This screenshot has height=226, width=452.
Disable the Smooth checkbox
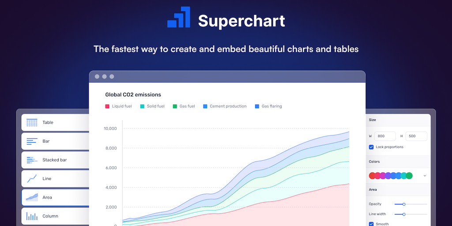[371, 224]
